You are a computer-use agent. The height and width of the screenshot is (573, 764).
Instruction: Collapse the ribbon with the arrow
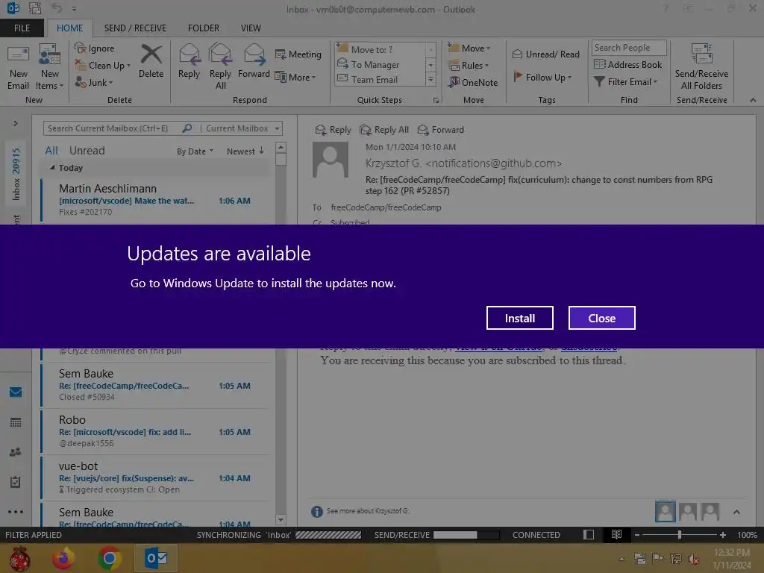753,100
